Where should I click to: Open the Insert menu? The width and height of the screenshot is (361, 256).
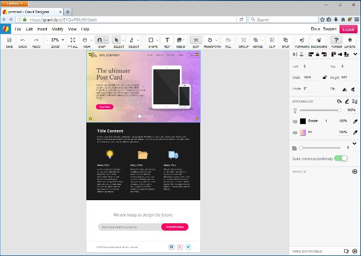(42, 29)
